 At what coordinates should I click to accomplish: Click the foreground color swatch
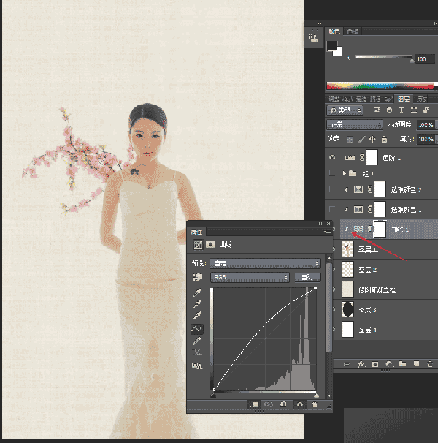(x=332, y=46)
